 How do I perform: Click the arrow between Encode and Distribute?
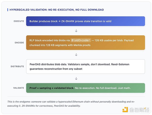(76, 54)
